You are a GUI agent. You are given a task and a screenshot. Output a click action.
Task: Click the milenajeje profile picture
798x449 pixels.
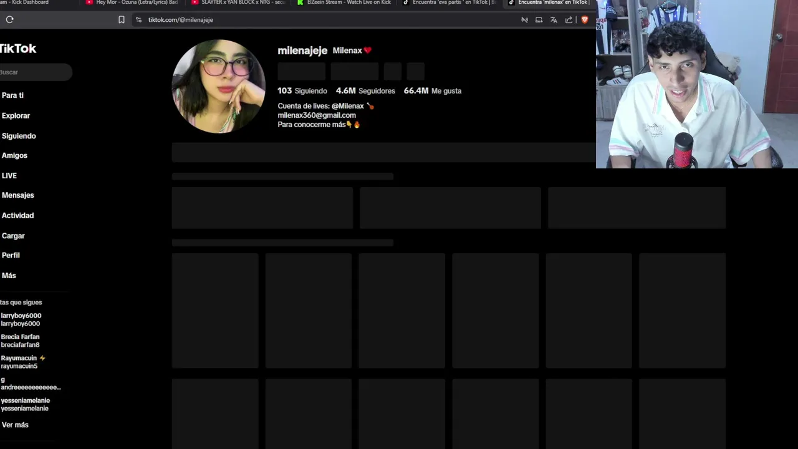pyautogui.click(x=218, y=86)
